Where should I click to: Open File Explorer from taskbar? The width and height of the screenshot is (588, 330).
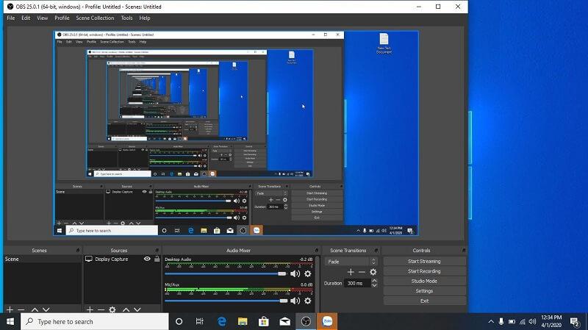(x=243, y=321)
